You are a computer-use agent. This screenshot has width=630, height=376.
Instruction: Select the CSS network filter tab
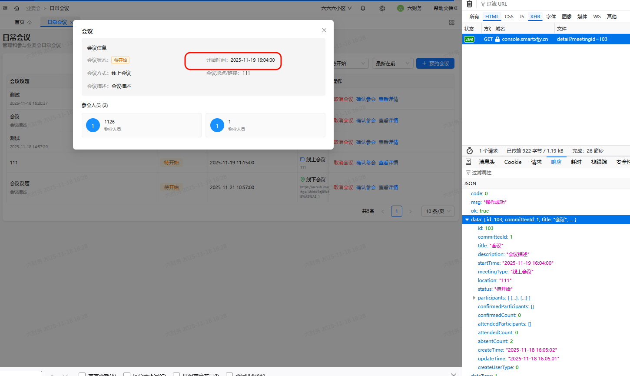(509, 17)
